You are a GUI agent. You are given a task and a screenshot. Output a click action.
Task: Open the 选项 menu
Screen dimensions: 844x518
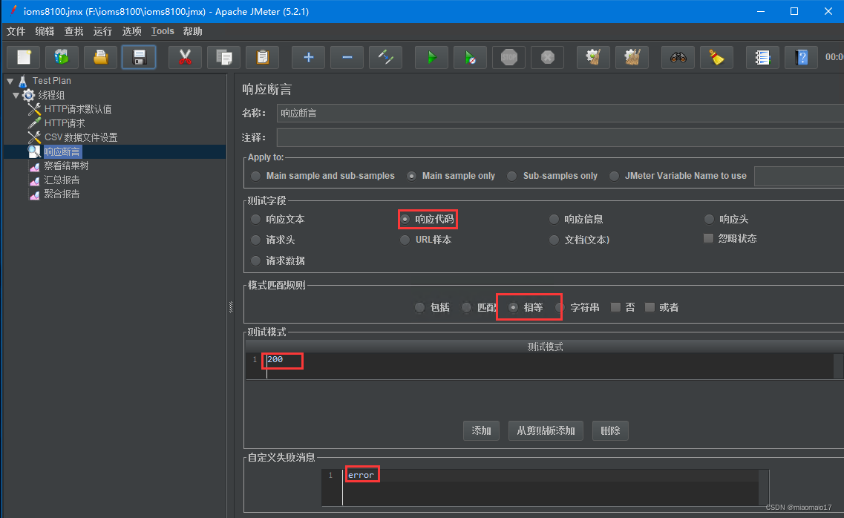131,31
